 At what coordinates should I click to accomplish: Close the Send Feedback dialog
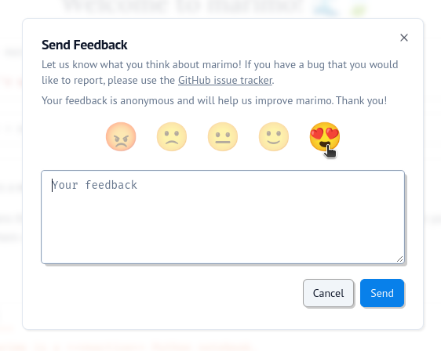click(404, 38)
